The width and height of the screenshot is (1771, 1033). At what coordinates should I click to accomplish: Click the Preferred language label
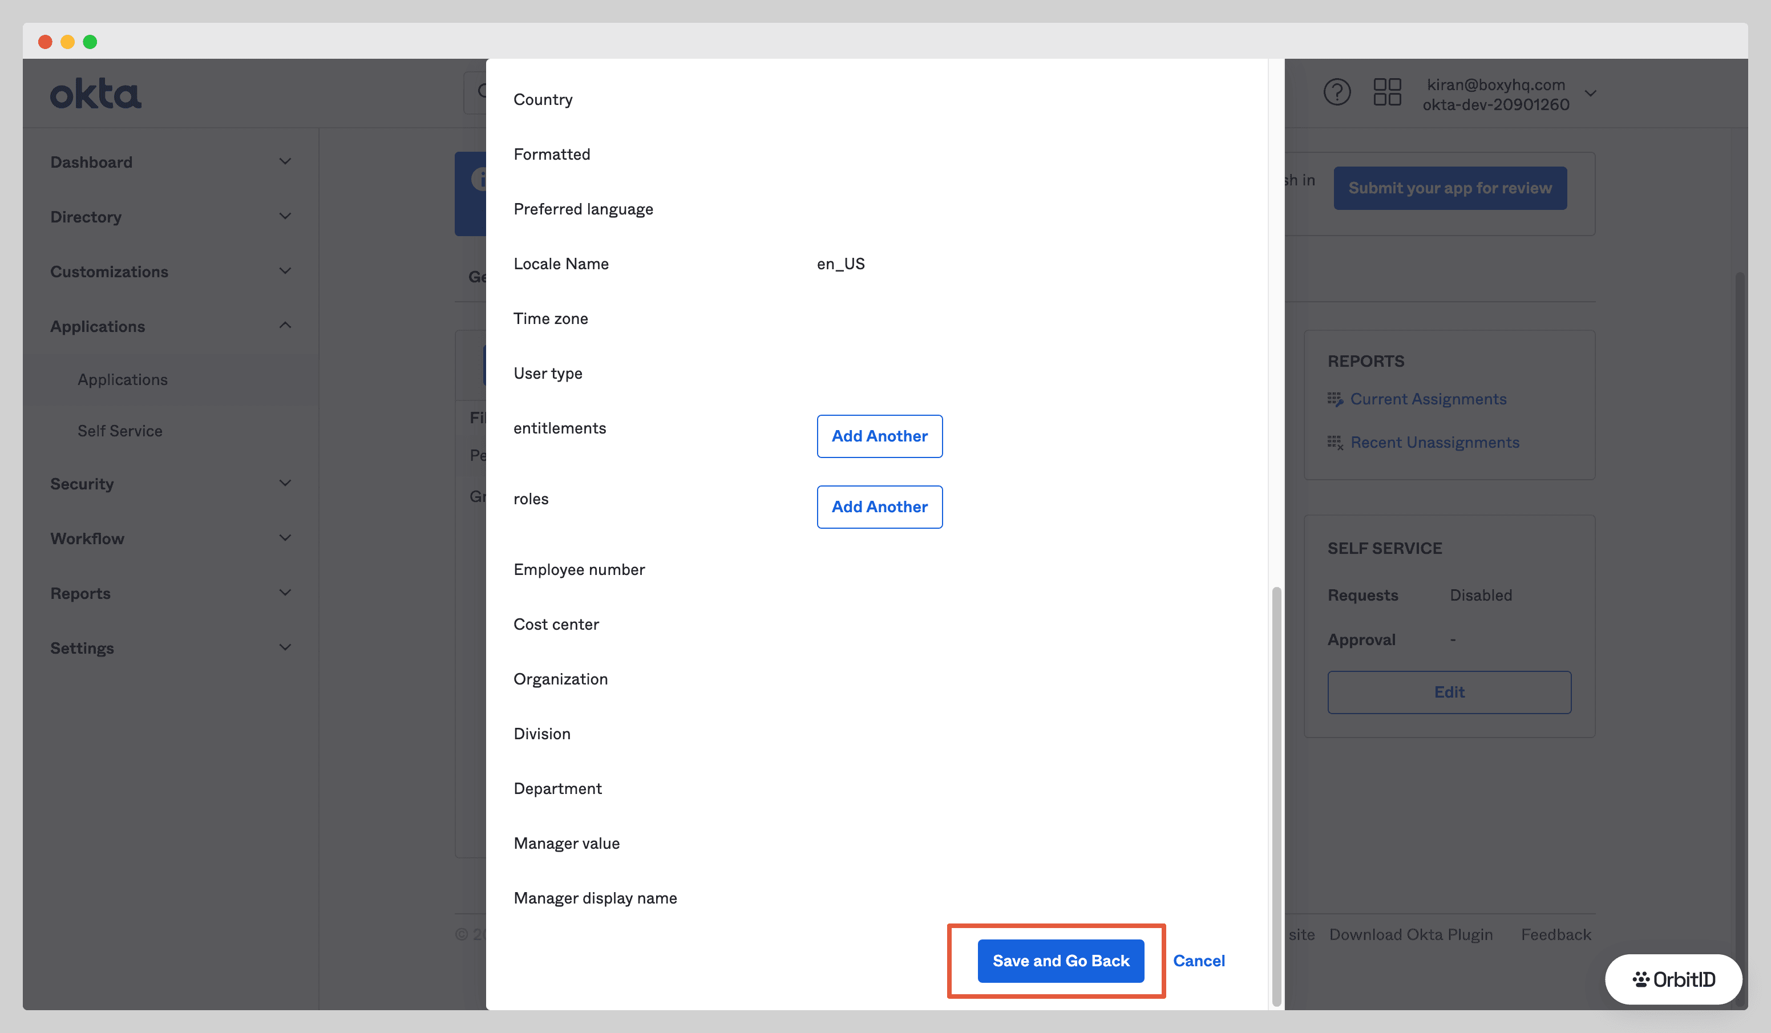(x=583, y=209)
